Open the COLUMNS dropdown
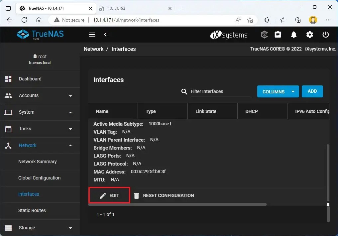Image resolution: width=338 pixels, height=236 pixels. click(278, 91)
